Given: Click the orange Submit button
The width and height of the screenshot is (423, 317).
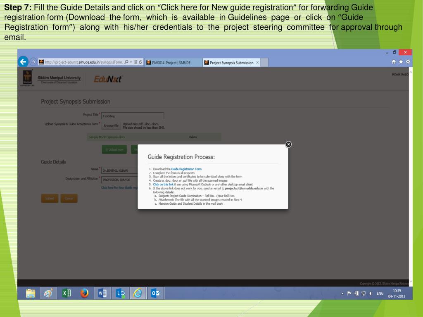Looking at the screenshot, I should 50,199.
